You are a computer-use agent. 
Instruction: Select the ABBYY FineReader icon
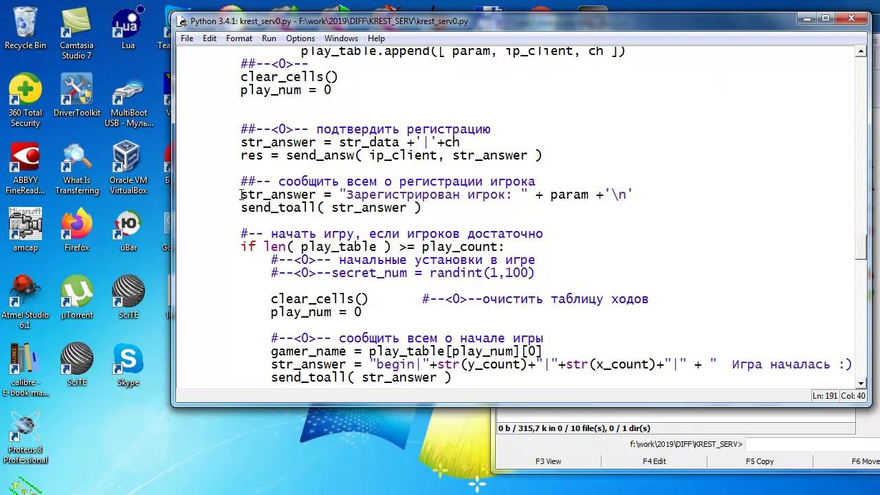pyautogui.click(x=25, y=168)
